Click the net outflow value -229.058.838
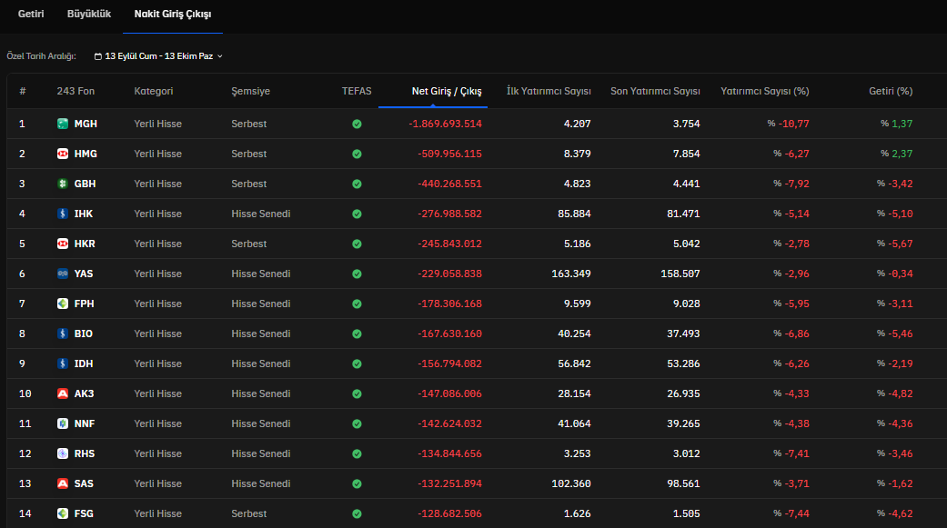 coord(449,274)
